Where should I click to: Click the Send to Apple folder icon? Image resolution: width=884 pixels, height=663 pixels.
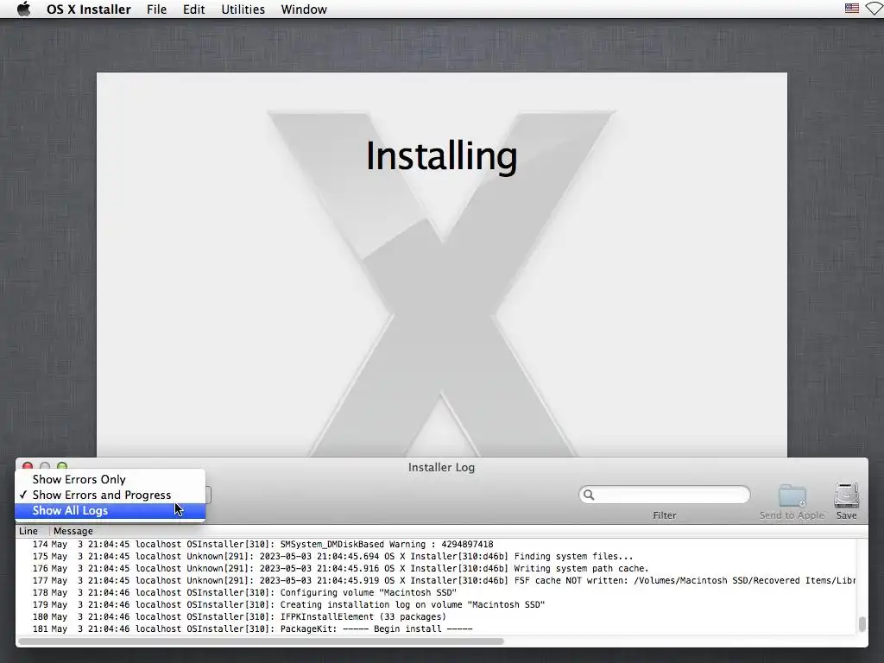pyautogui.click(x=792, y=496)
